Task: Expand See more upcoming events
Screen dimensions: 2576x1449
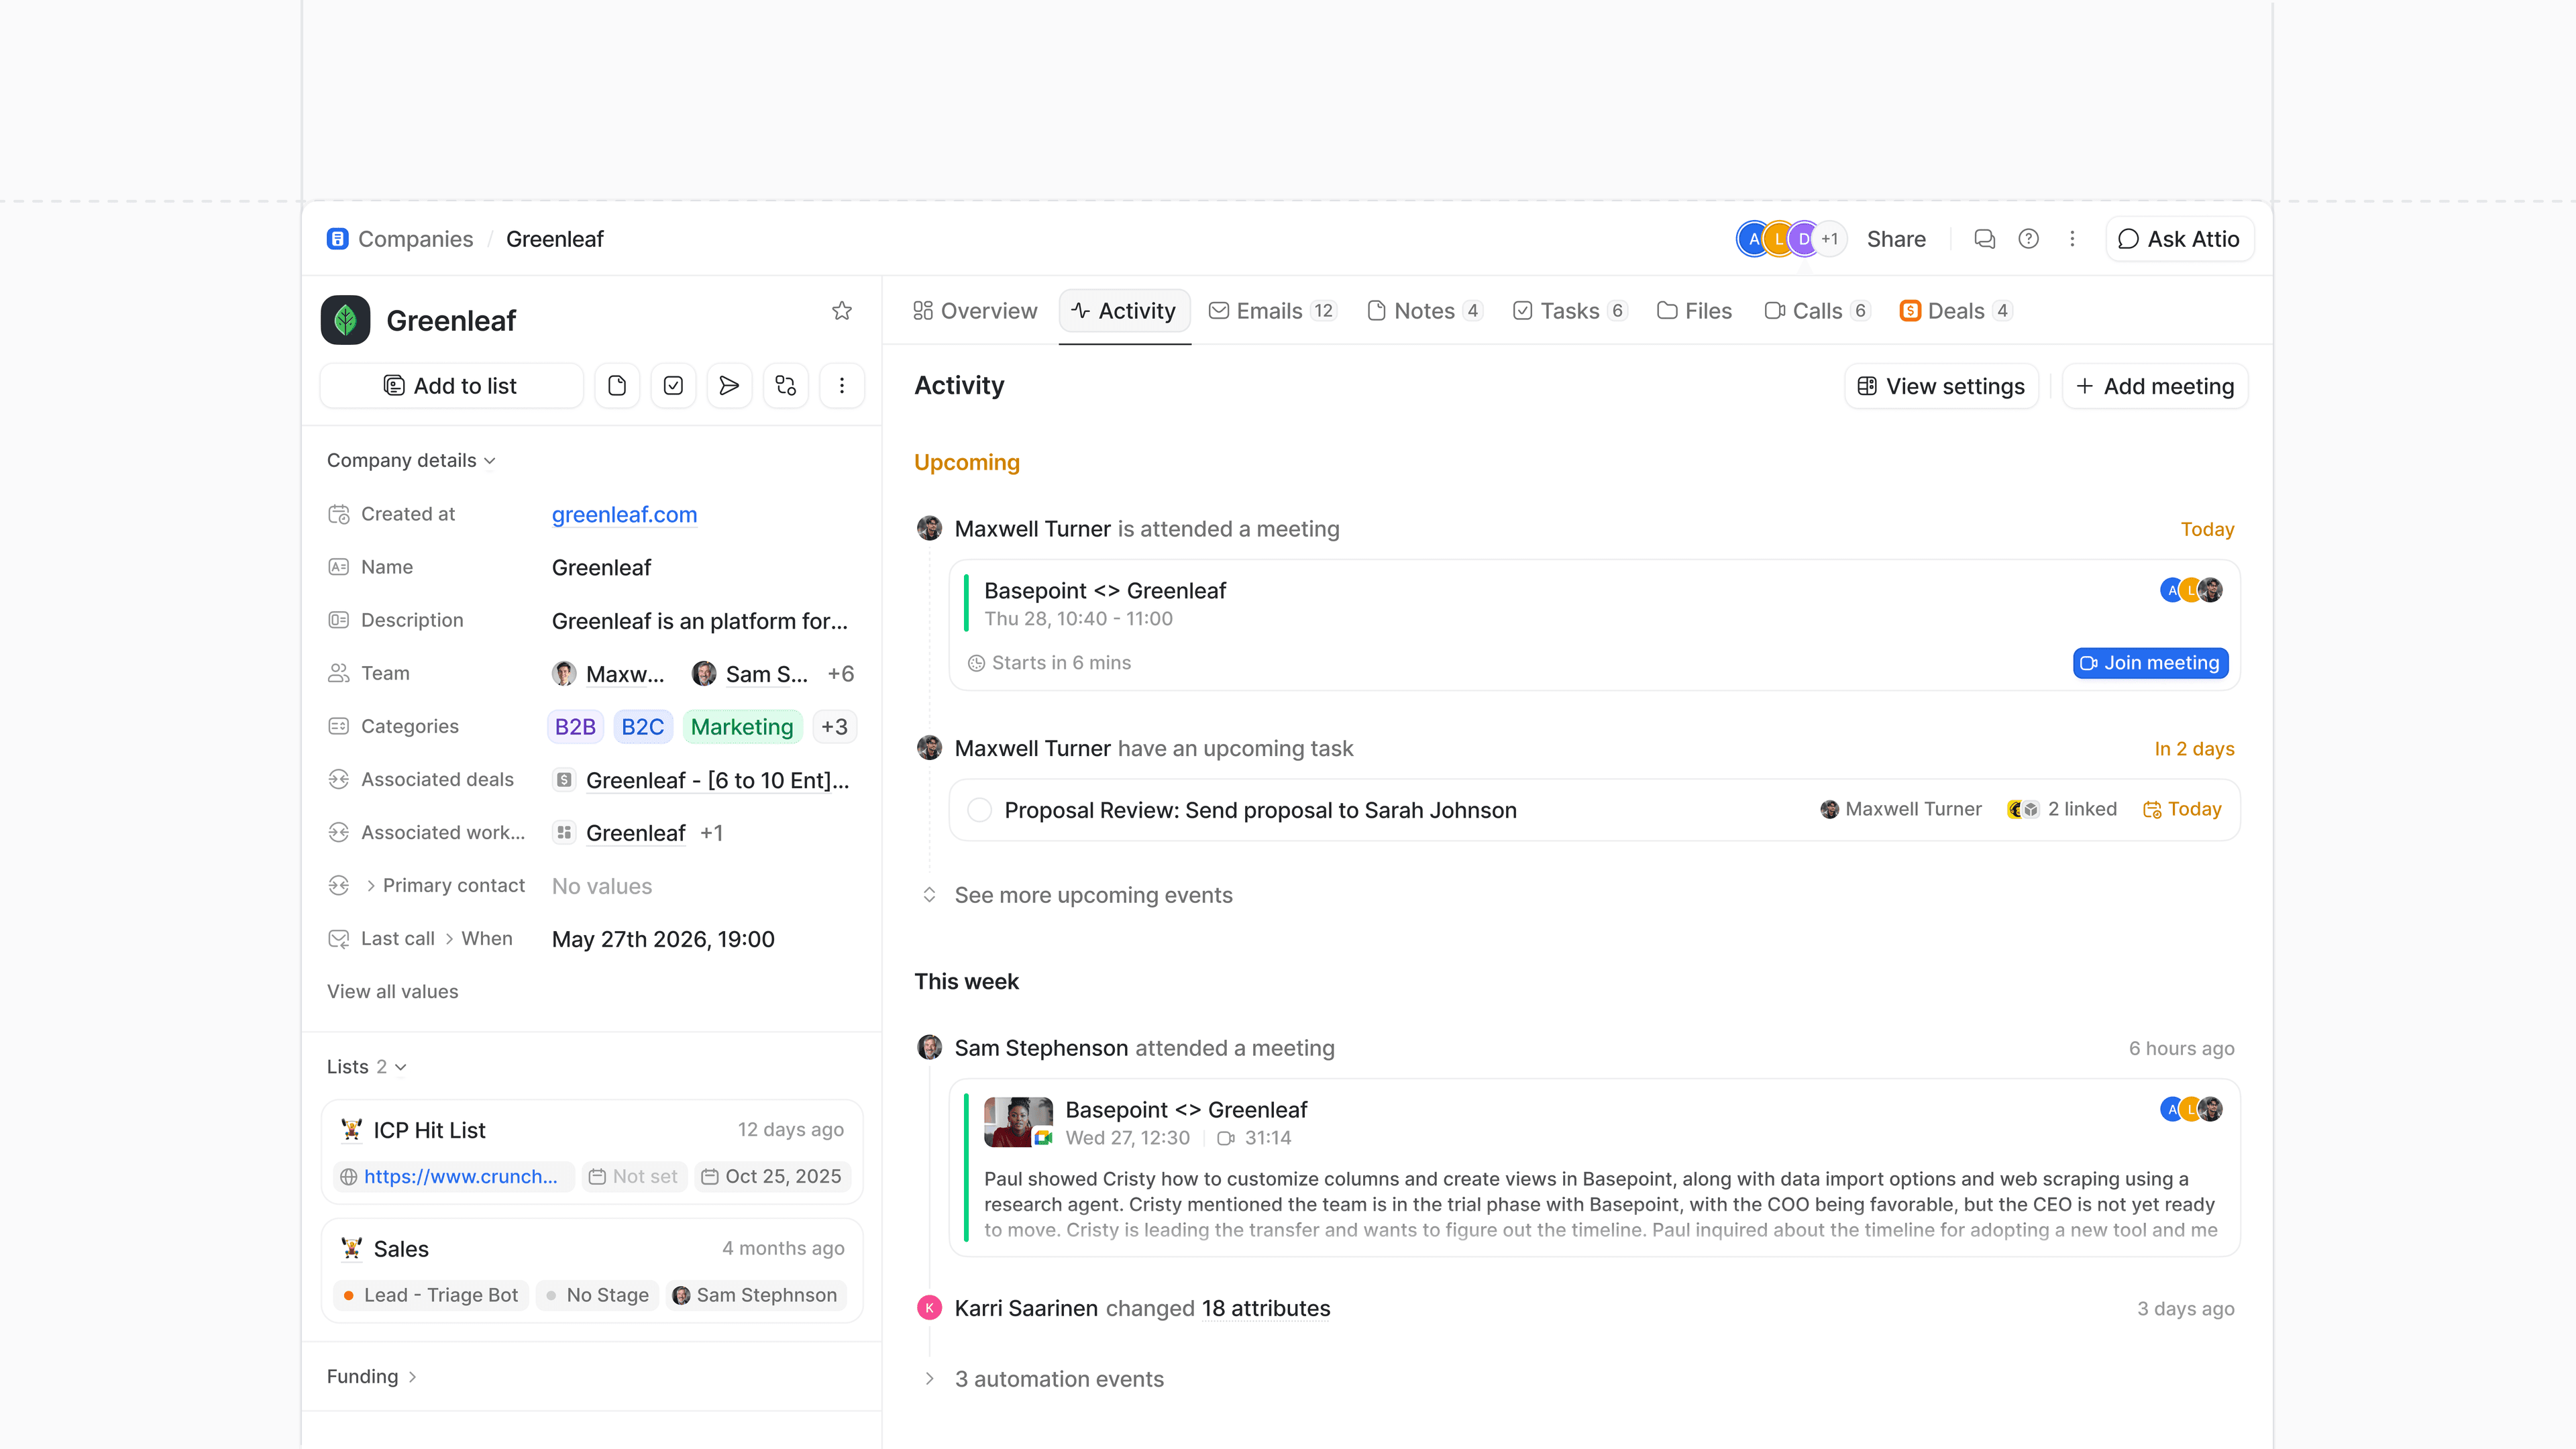Action: coord(1093,895)
